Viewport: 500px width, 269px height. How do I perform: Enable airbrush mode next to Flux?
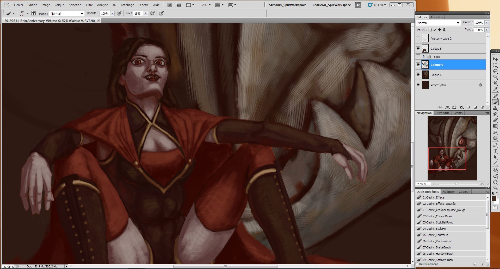point(153,14)
